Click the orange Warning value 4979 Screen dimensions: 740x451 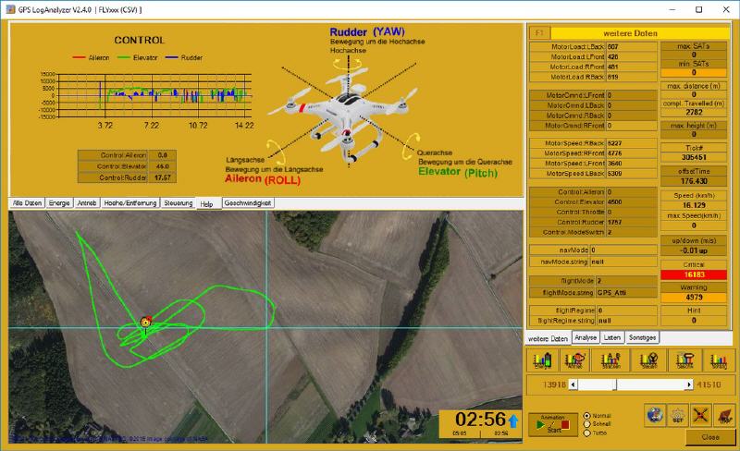pyautogui.click(x=693, y=298)
